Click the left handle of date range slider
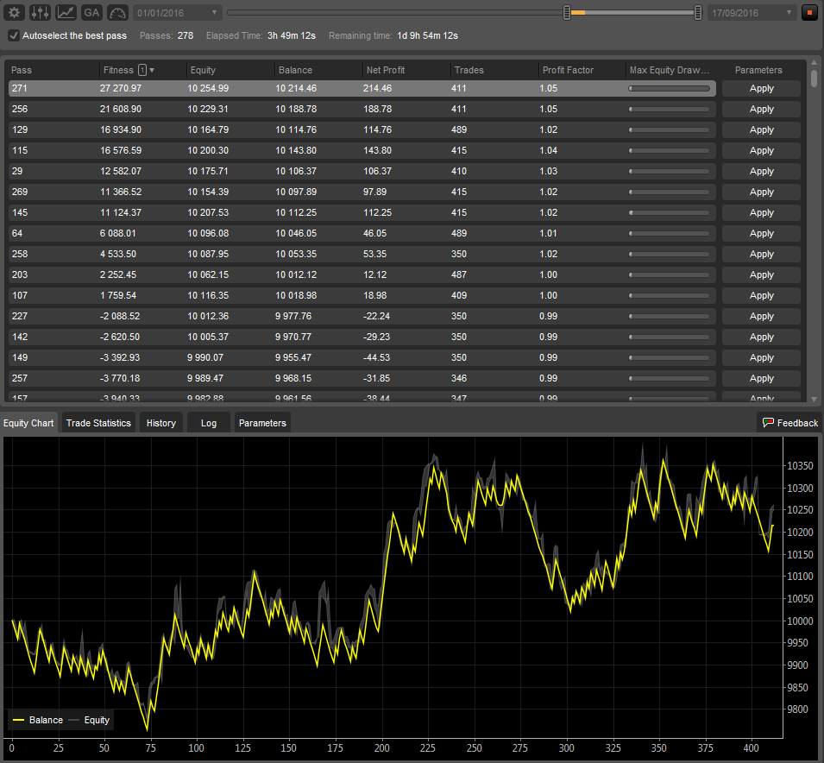The image size is (824, 763). click(567, 12)
